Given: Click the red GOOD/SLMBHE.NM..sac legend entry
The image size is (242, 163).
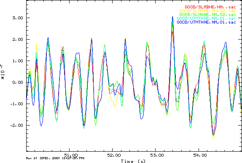Looking at the screenshot, I should [x=210, y=7].
